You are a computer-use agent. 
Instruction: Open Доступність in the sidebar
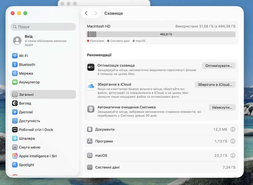click(43, 121)
